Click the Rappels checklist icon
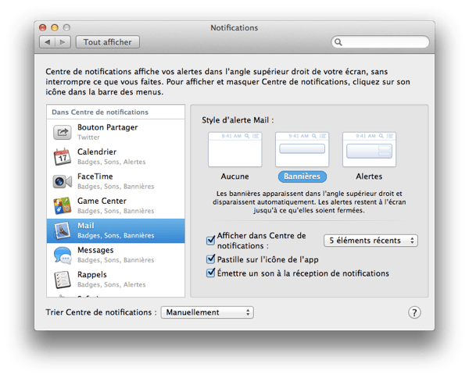The width and height of the screenshot is (469, 378). tap(63, 280)
